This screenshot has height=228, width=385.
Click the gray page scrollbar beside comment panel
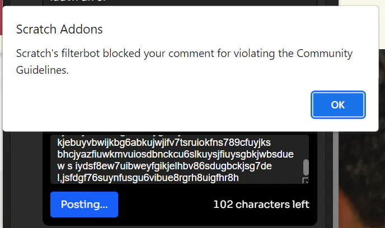(336, 179)
